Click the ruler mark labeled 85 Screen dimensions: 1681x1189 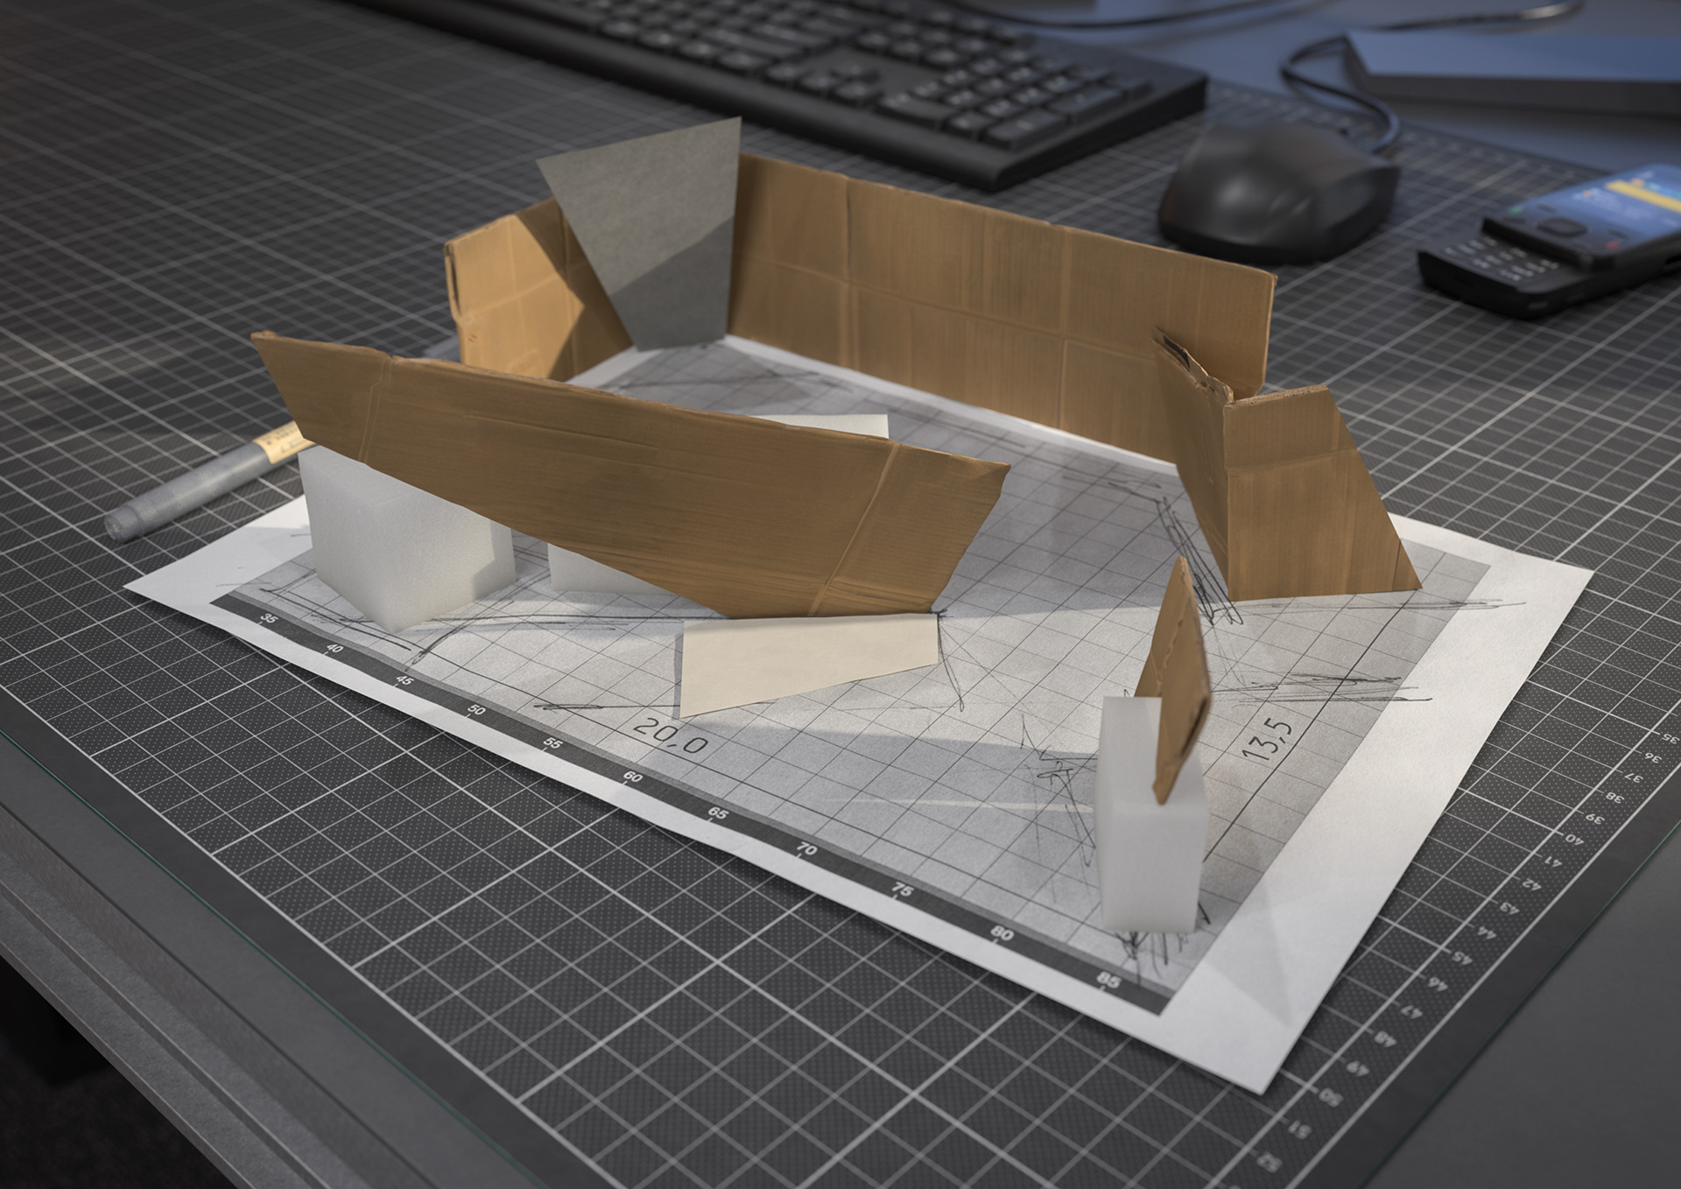(x=1108, y=981)
